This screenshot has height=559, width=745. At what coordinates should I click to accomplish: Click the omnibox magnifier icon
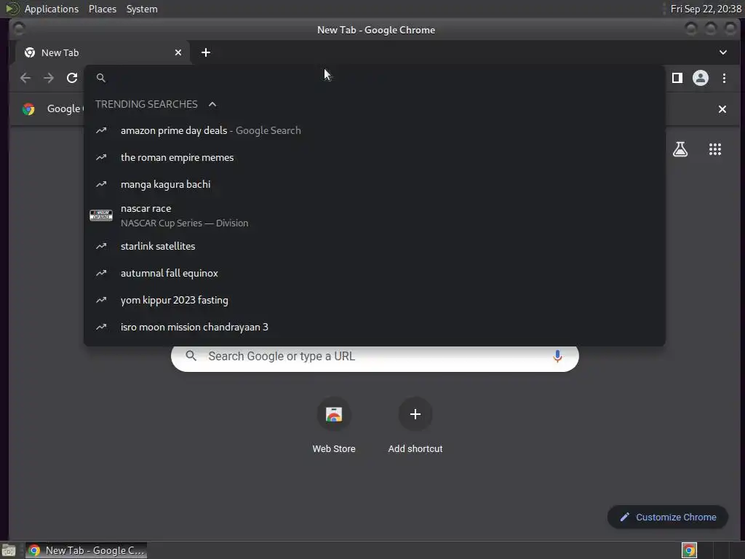tap(100, 78)
